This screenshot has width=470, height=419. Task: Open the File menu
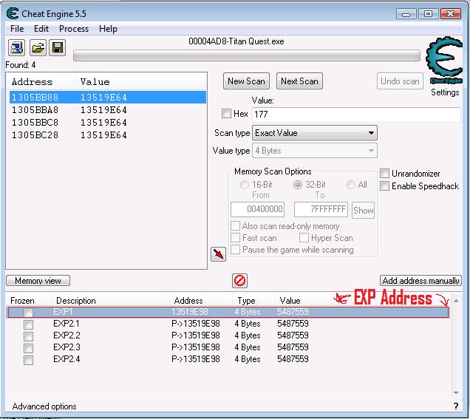17,29
